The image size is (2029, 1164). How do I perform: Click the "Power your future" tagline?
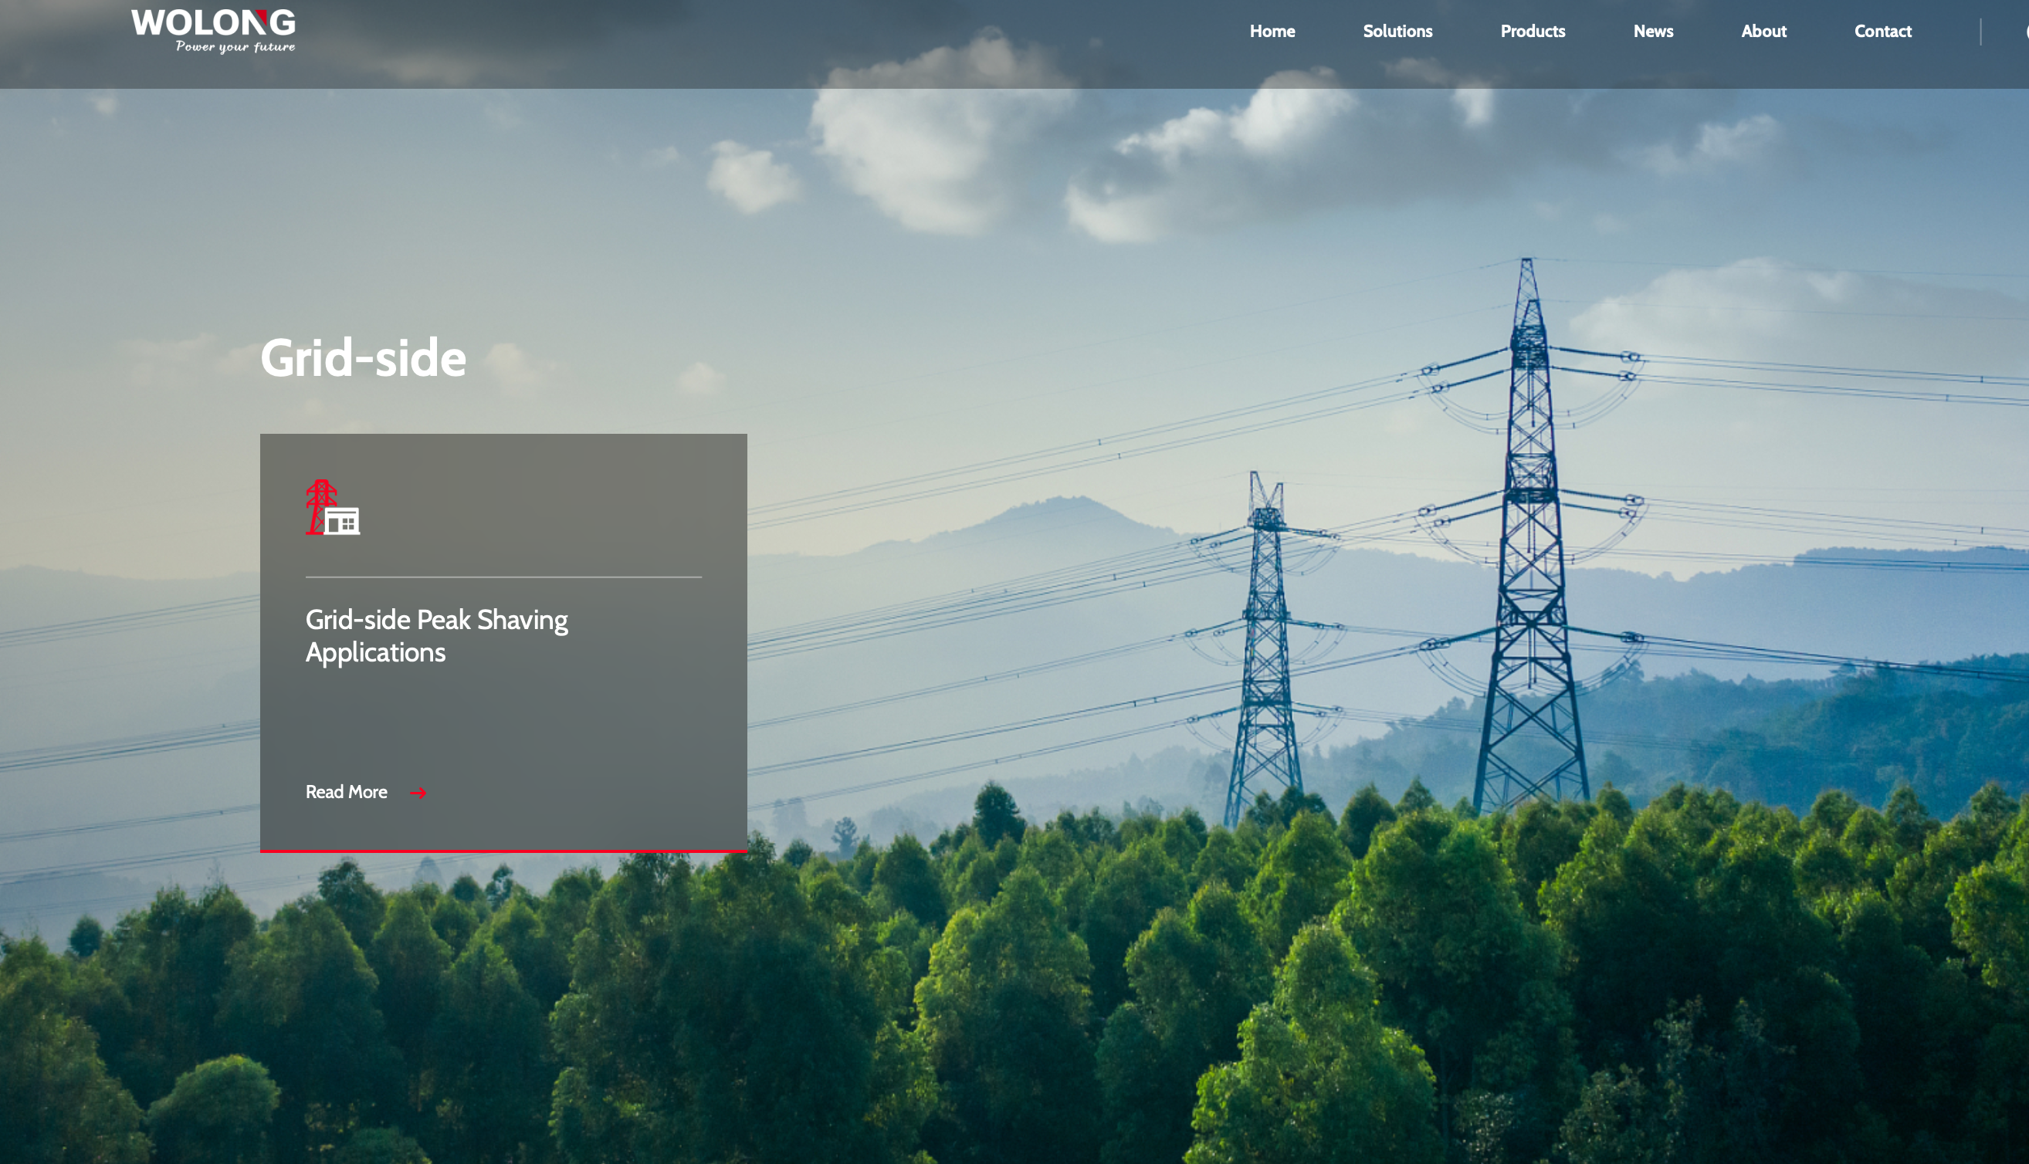tap(235, 47)
